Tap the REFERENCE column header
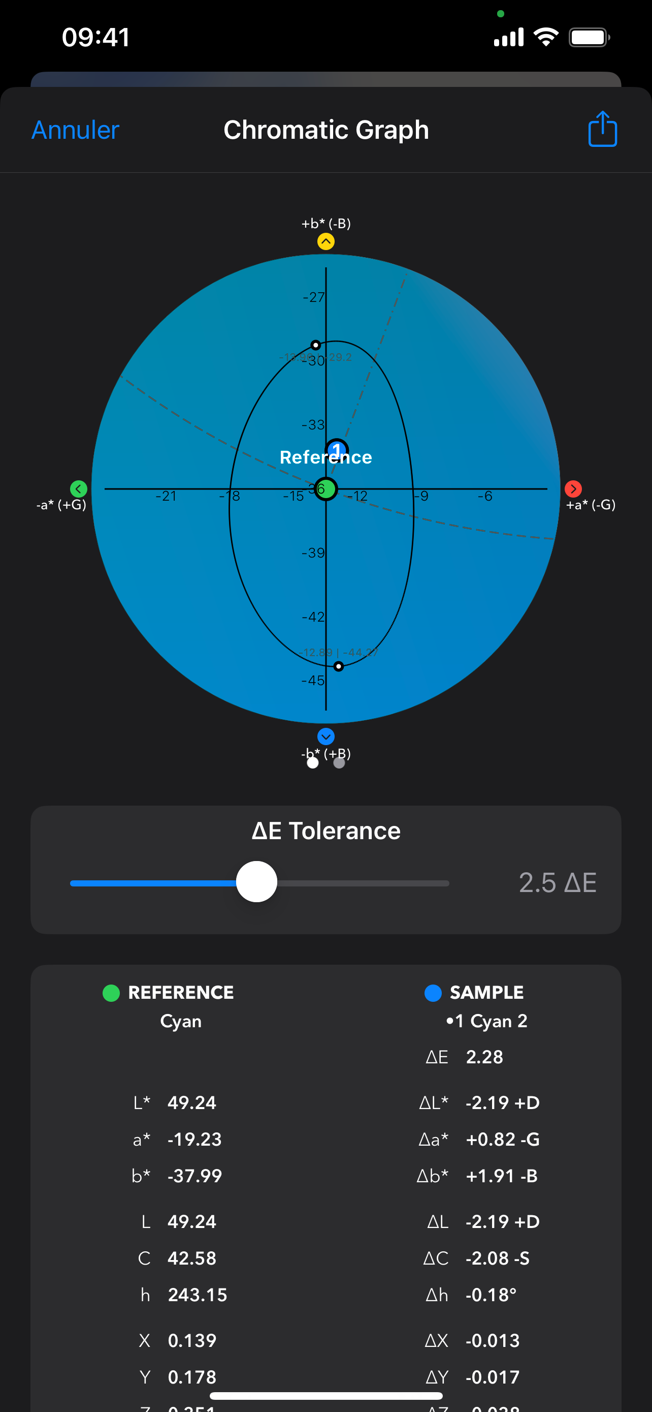The height and width of the screenshot is (1412, 652). (181, 993)
